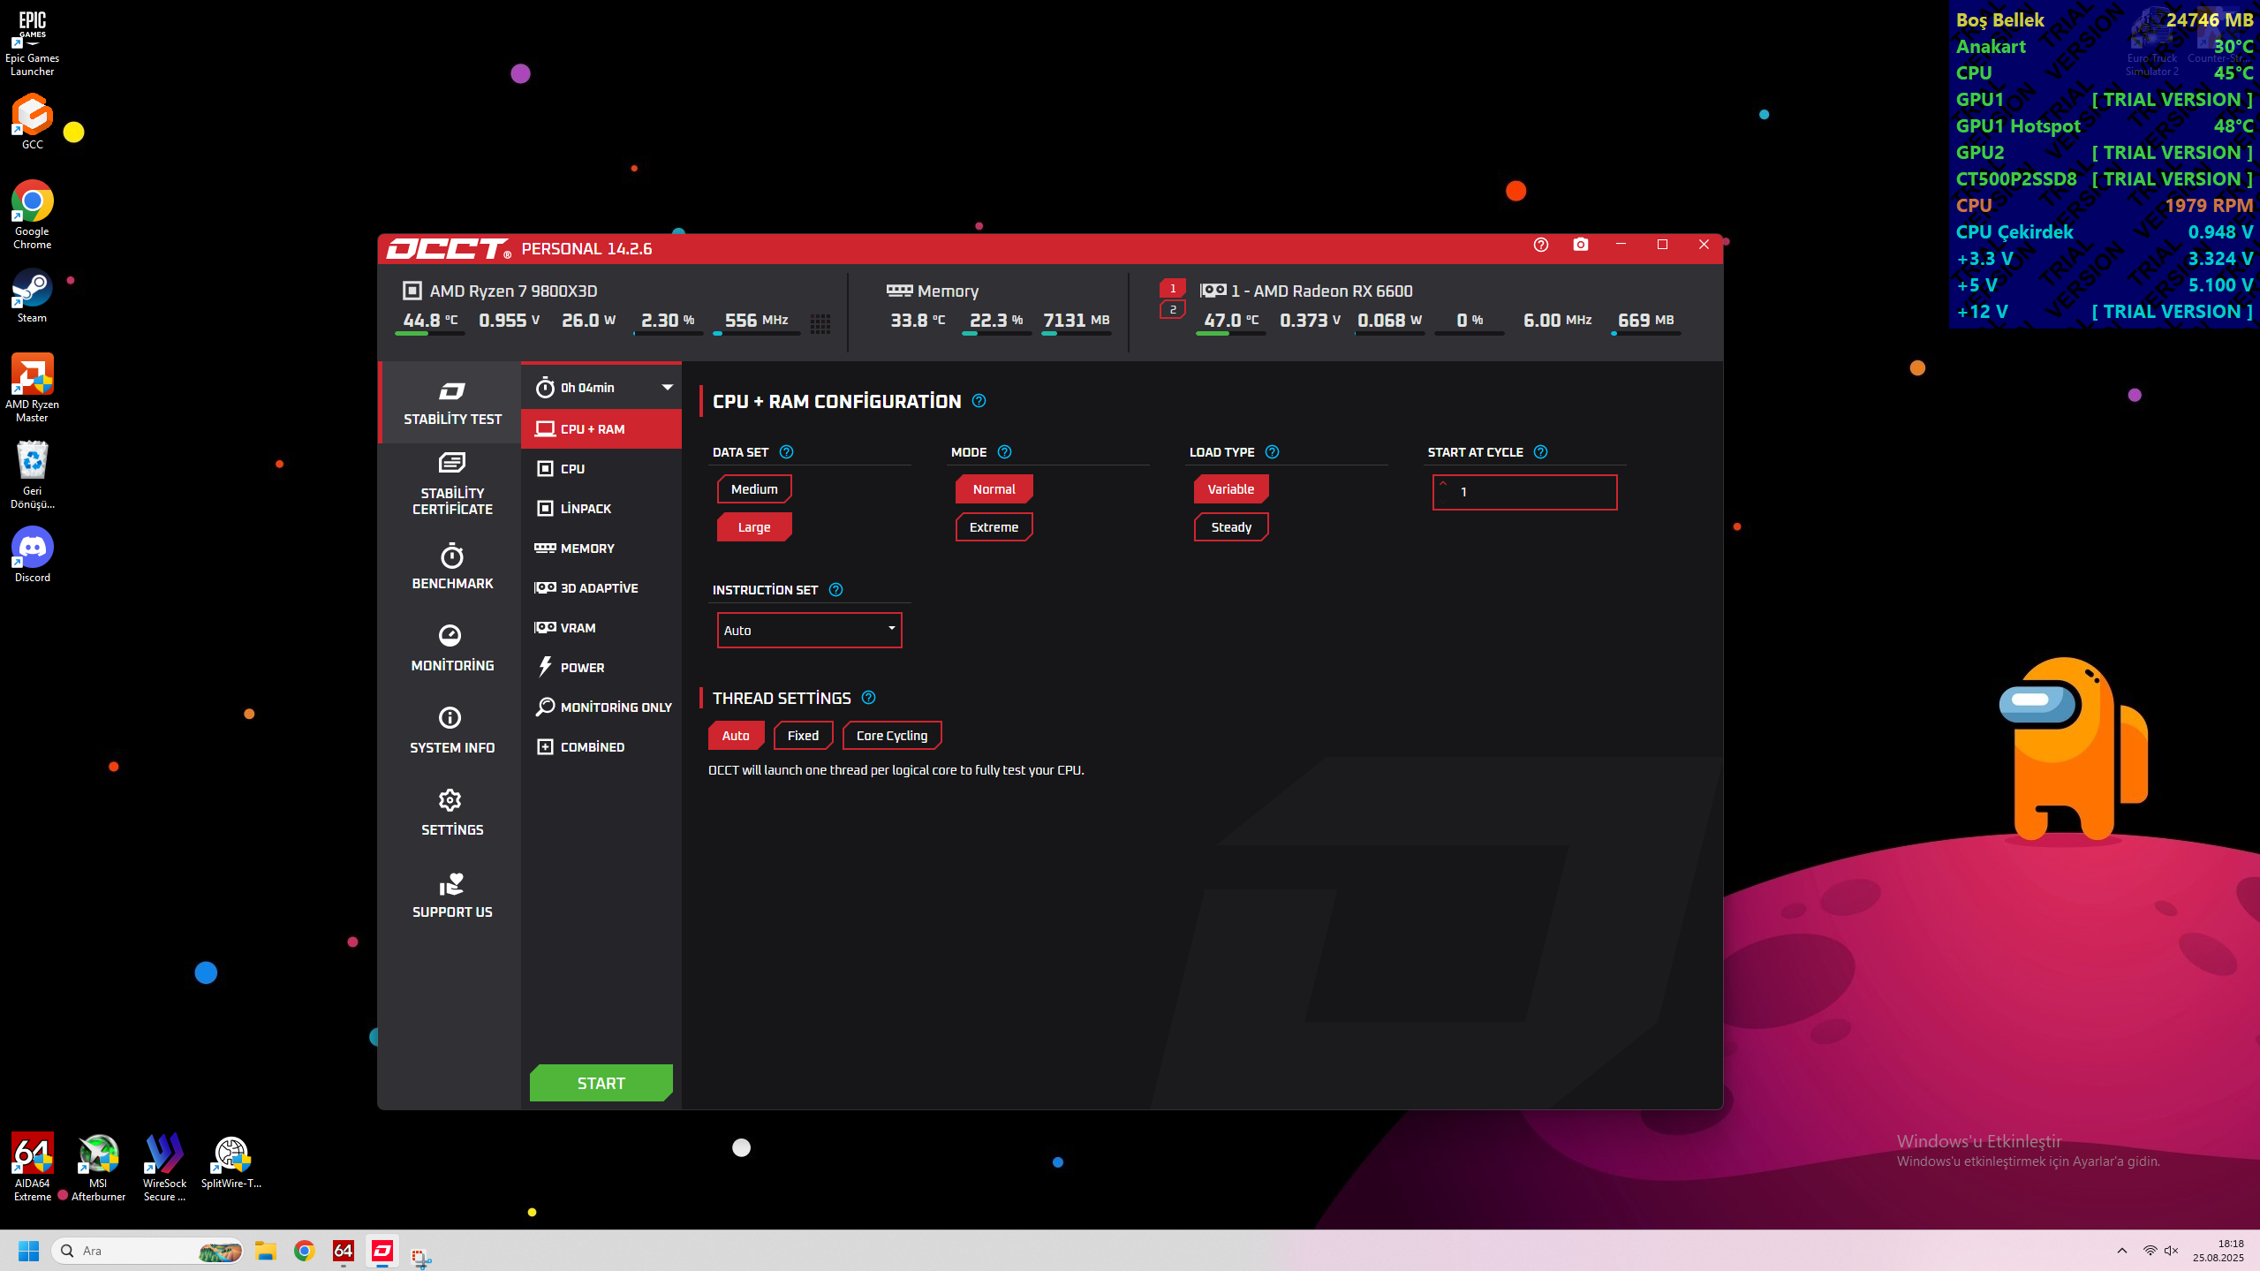2260x1271 pixels.
Task: Choose Variable load type
Action: pos(1231,489)
